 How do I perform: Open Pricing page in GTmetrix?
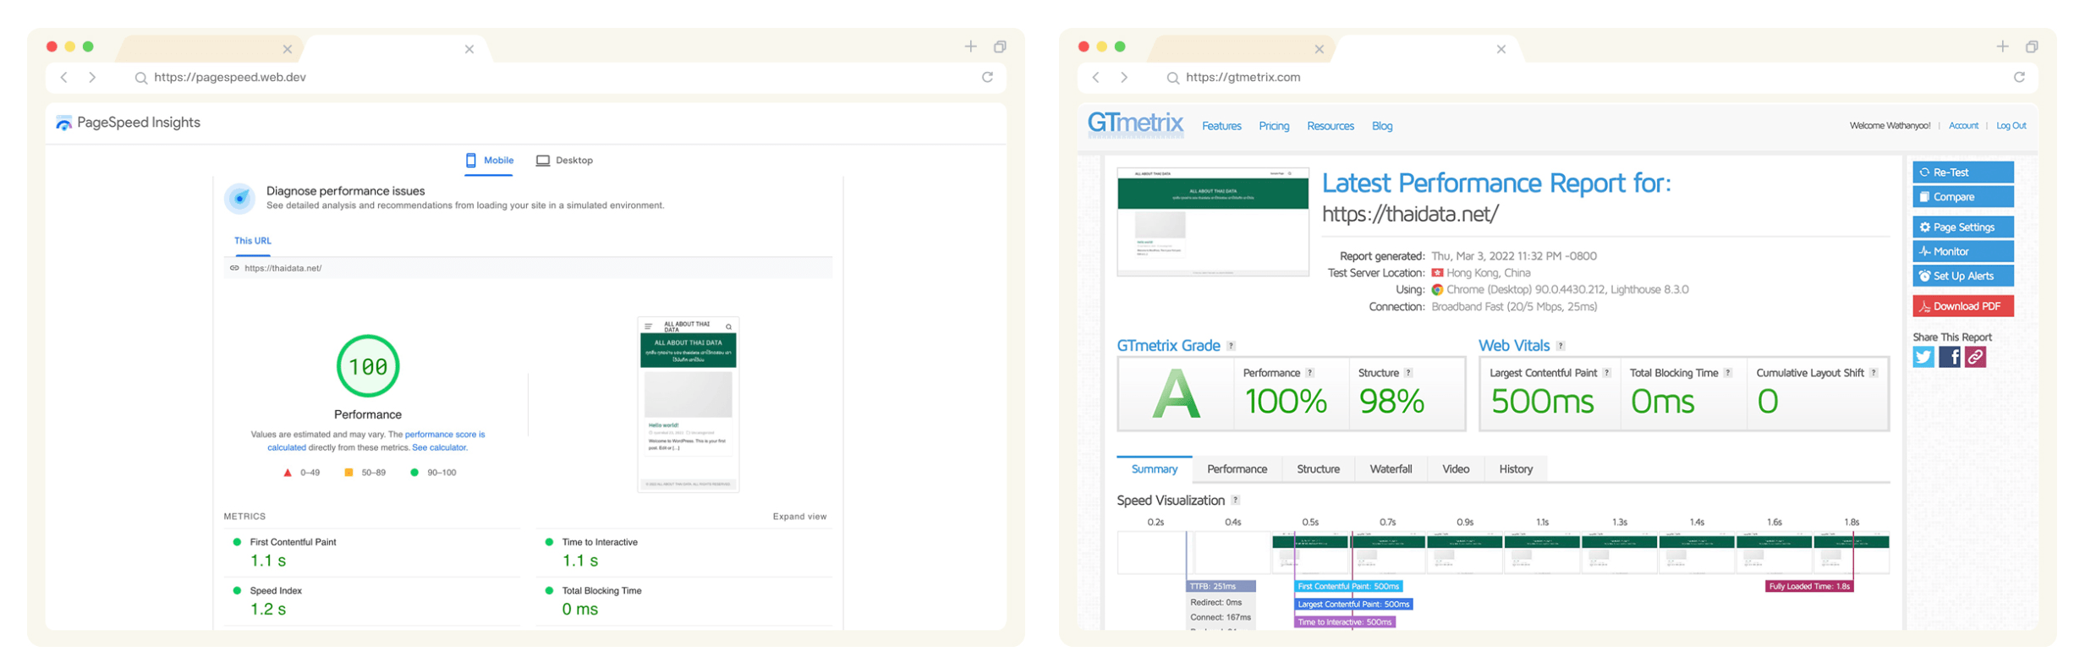[x=1274, y=126]
